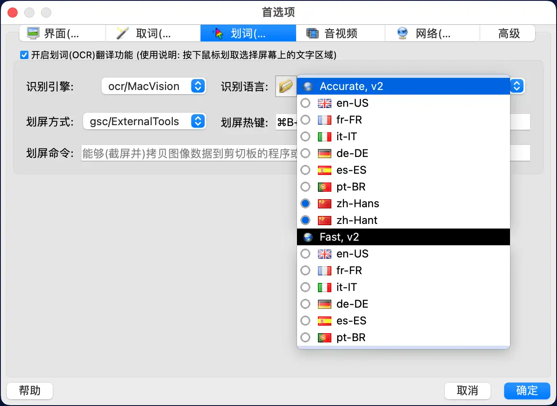Click the film icon on the 音视频 tab
557x406 pixels.
[x=312, y=33]
